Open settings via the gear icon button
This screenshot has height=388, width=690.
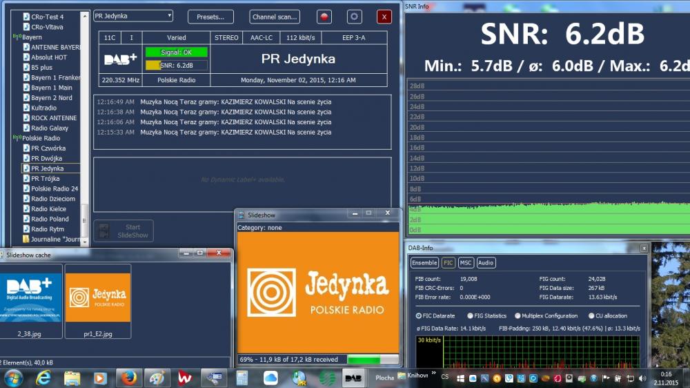(x=354, y=17)
